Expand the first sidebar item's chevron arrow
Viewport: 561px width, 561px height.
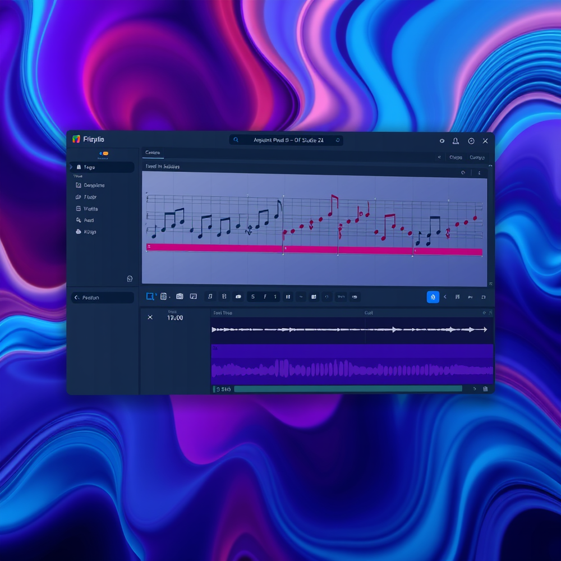click(71, 167)
